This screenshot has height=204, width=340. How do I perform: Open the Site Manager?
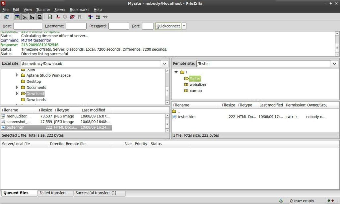(6, 17)
